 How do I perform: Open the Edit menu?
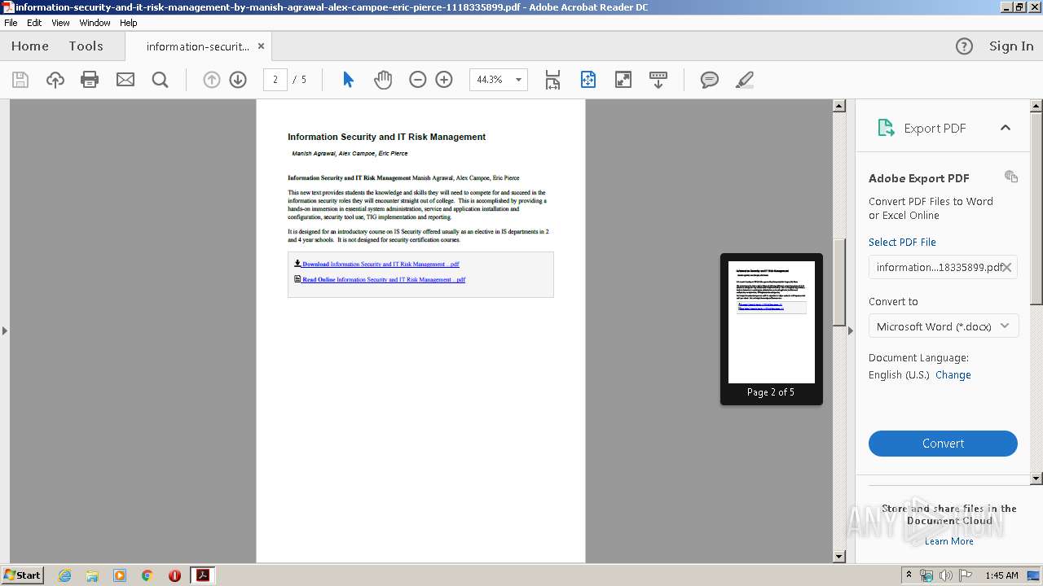(x=34, y=23)
